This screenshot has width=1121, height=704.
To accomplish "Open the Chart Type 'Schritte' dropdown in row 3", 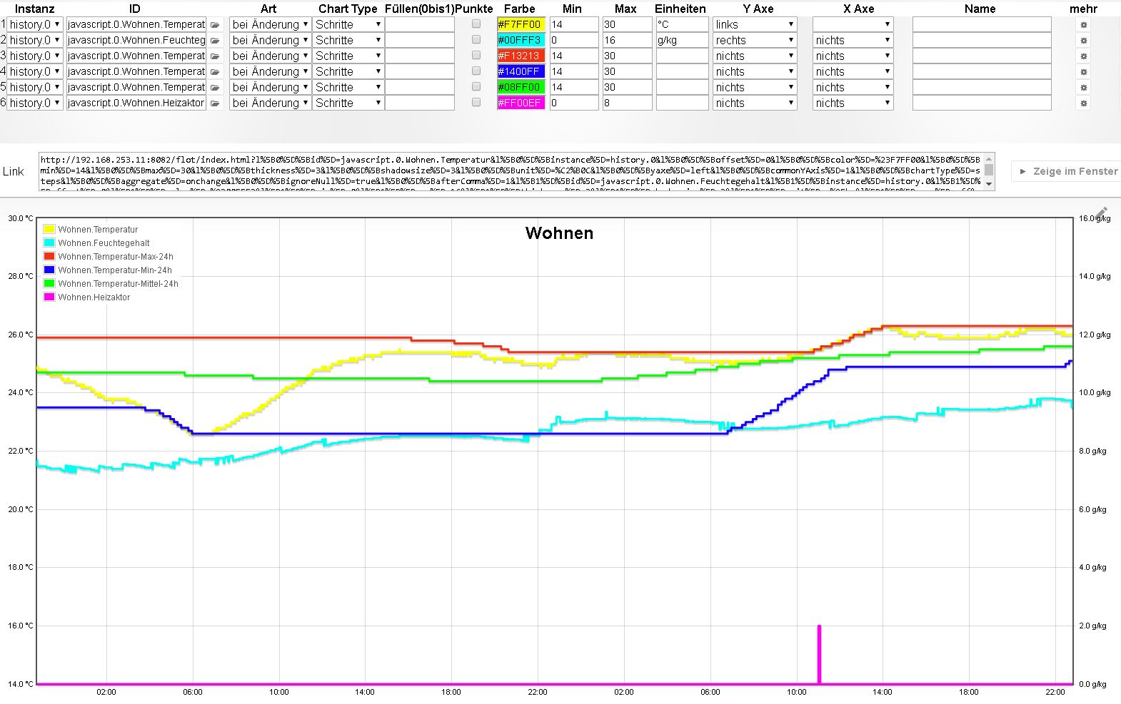I will click(x=348, y=56).
